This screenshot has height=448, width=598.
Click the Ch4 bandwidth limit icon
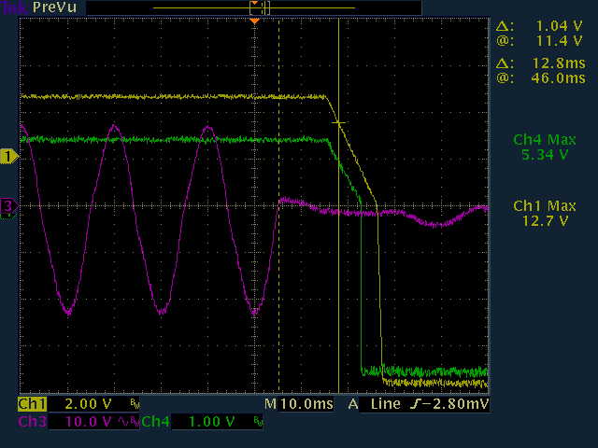point(258,422)
